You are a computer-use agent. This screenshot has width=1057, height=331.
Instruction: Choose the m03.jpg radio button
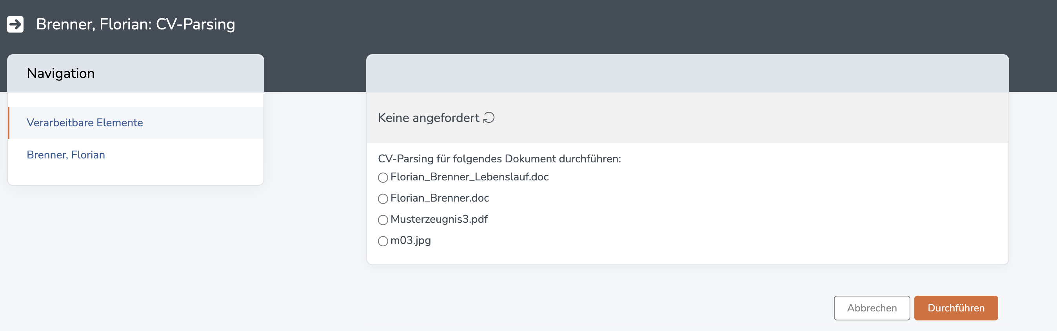coord(383,241)
